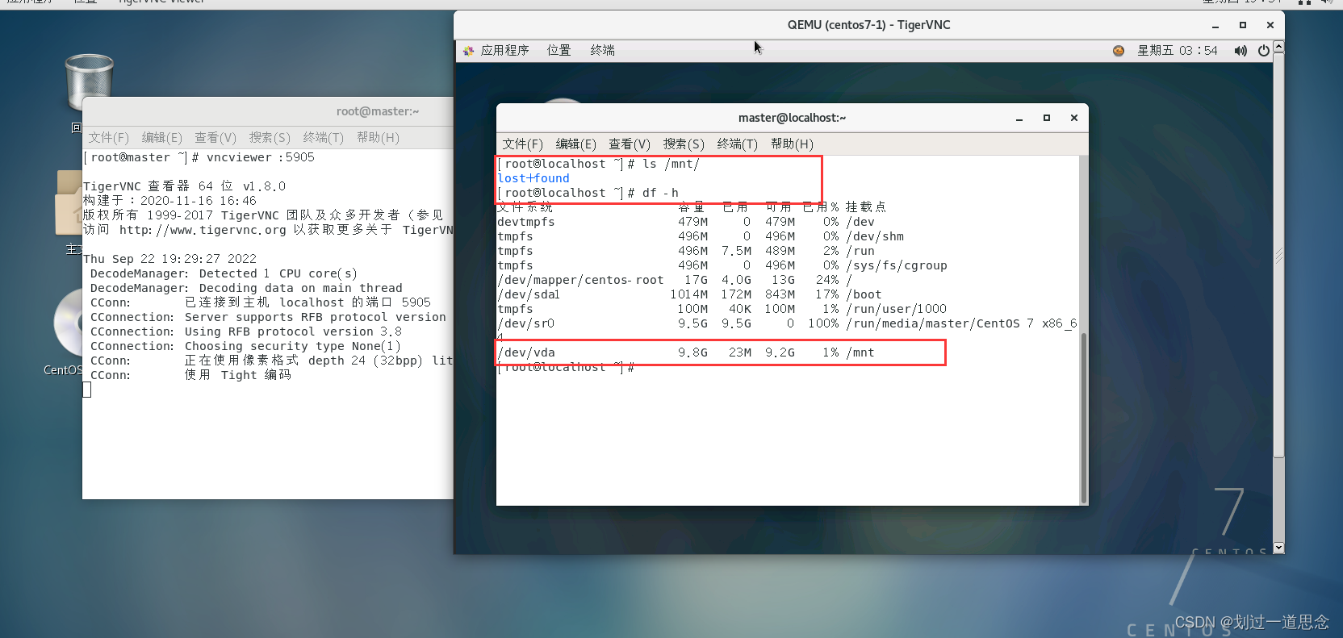Viewport: 1343px width, 638px height.
Task: Open 文件(F) menu in root@master terminal
Action: click(x=109, y=138)
